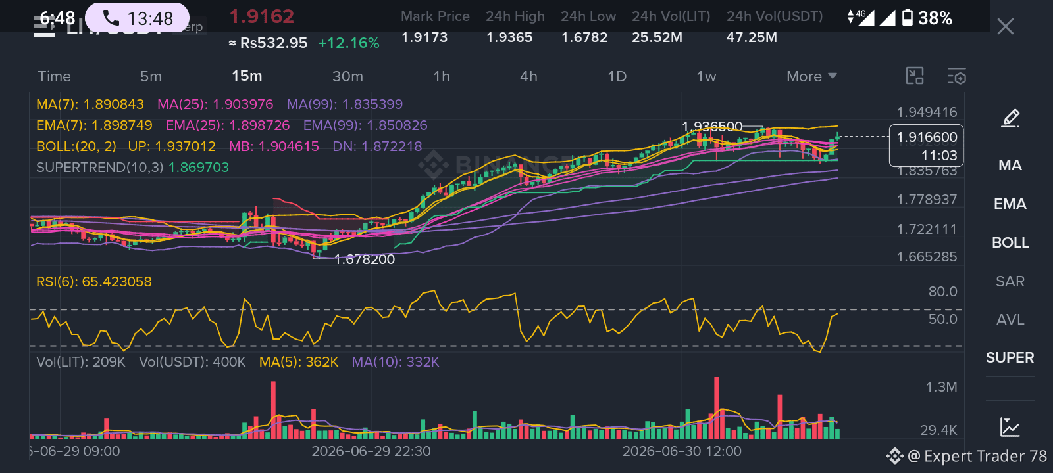
Task: Tap the tallest red volume bar
Action: click(716, 408)
